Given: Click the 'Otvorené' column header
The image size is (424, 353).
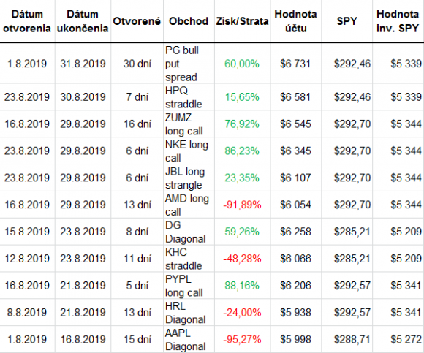Looking at the screenshot, I should [x=137, y=21].
